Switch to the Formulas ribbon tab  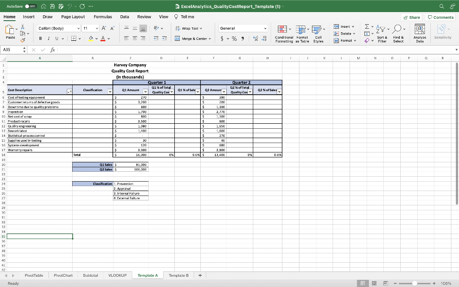point(103,17)
